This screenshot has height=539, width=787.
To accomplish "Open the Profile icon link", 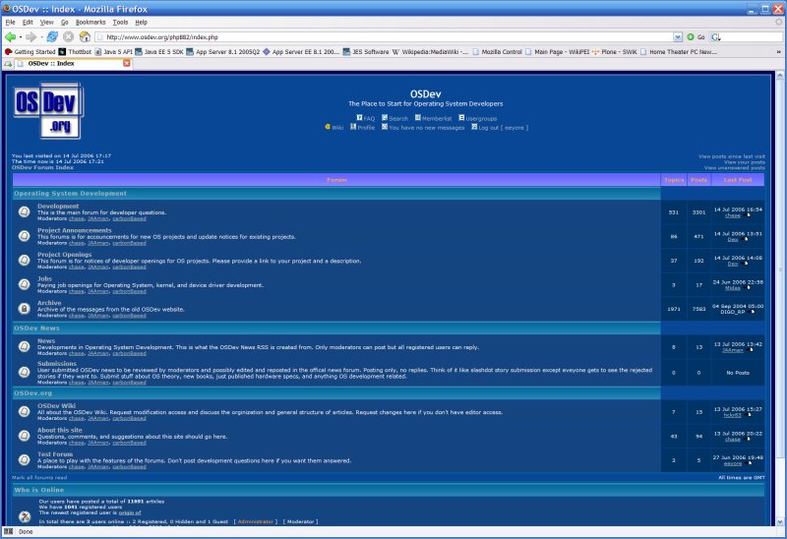I will pos(353,127).
